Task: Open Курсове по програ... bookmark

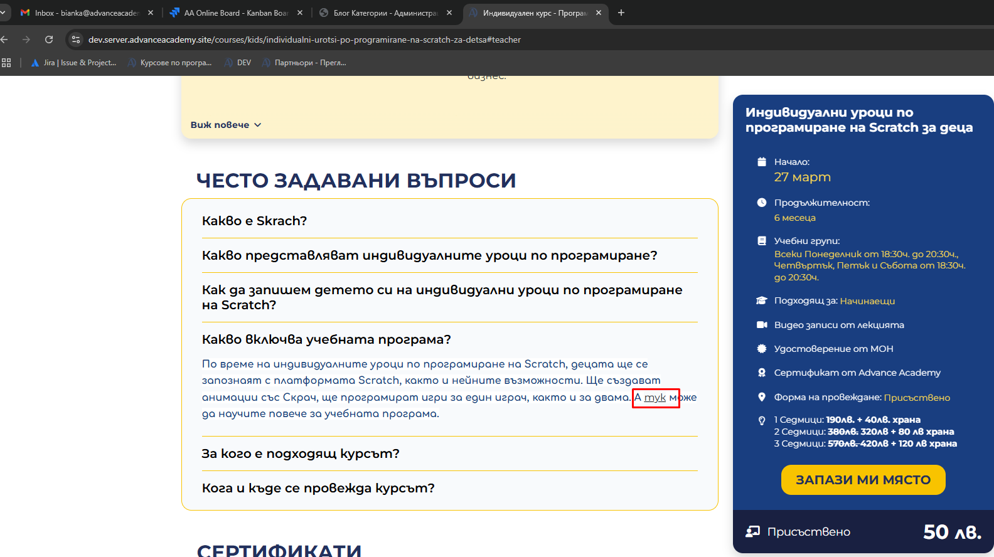Action: (x=170, y=63)
